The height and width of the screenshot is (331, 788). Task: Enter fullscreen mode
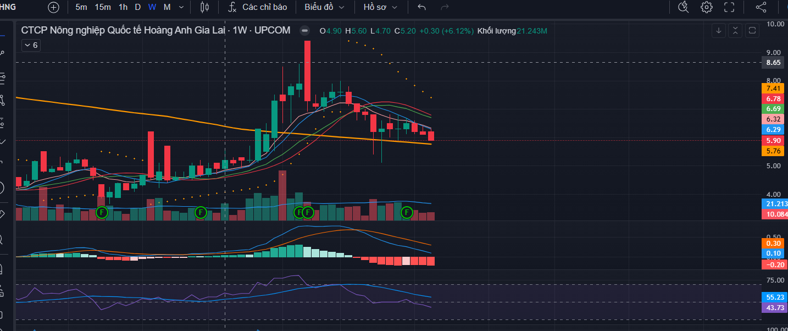click(x=729, y=7)
